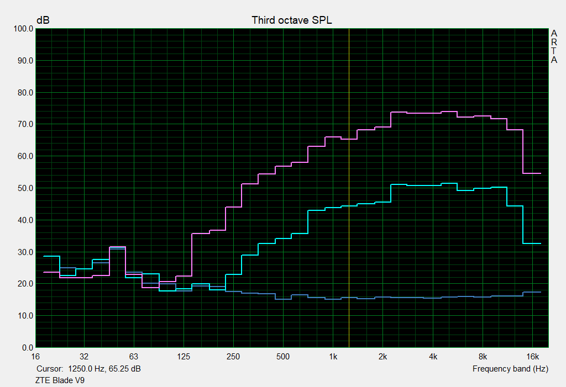Click the yellow cursor line at 1250 Hz

point(349,188)
